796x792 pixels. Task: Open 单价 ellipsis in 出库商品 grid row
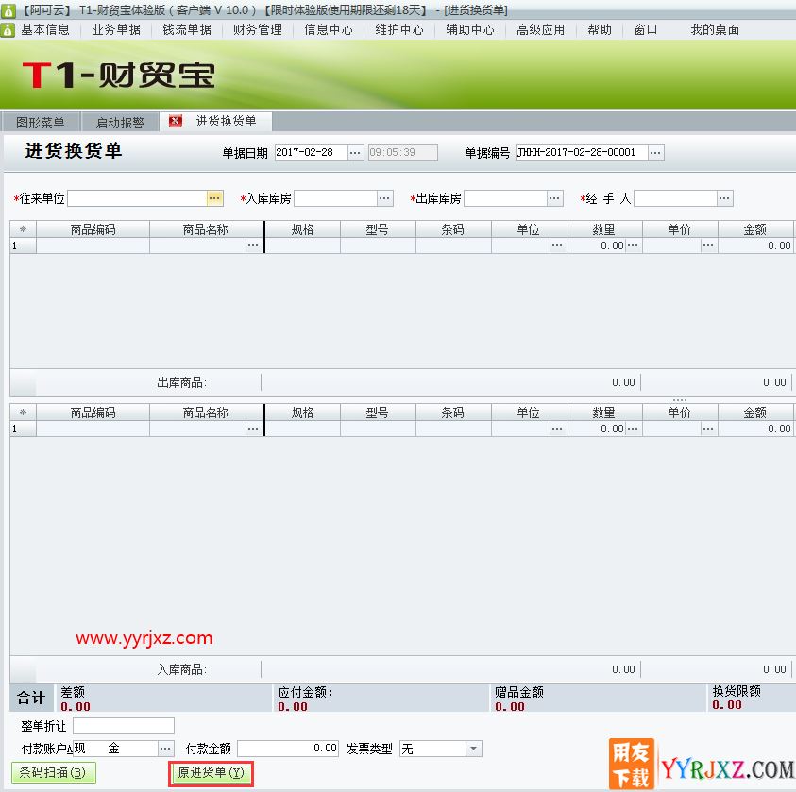[708, 245]
